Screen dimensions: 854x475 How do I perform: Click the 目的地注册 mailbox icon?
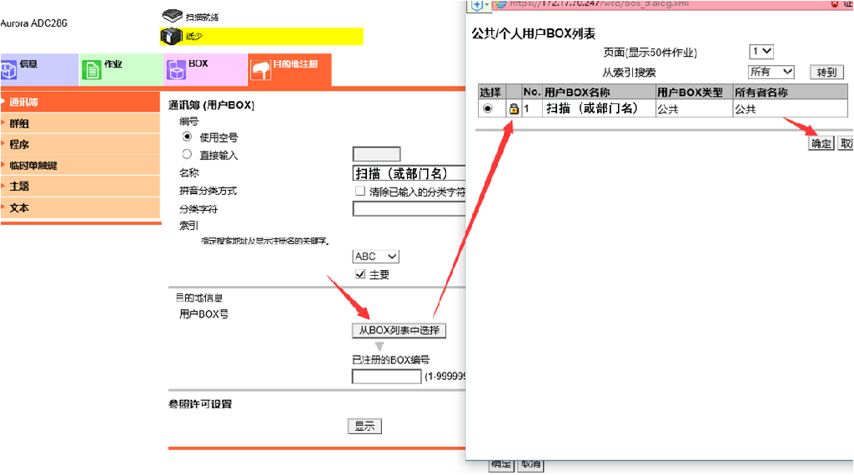[x=260, y=70]
